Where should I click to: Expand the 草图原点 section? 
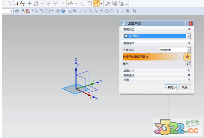point(189,75)
